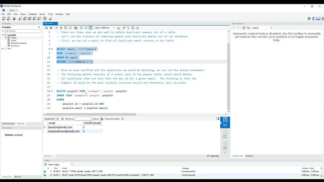This screenshot has width=324, height=182.
Task: Toggle the stop-on-error hand icon
Action: tap(76, 28)
